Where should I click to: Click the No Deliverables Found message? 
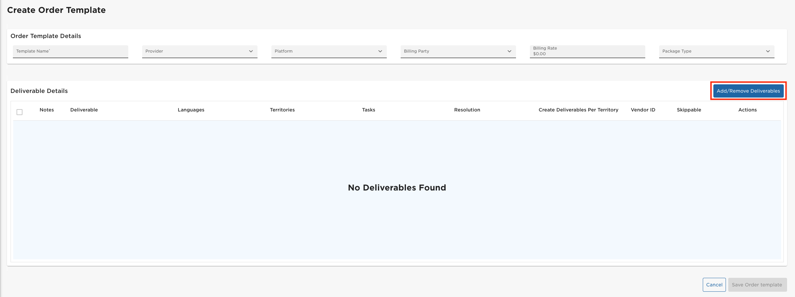click(397, 188)
